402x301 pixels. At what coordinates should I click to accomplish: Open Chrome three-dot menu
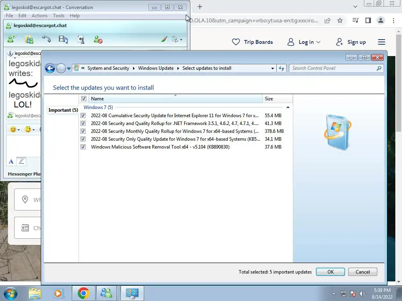coord(393,20)
